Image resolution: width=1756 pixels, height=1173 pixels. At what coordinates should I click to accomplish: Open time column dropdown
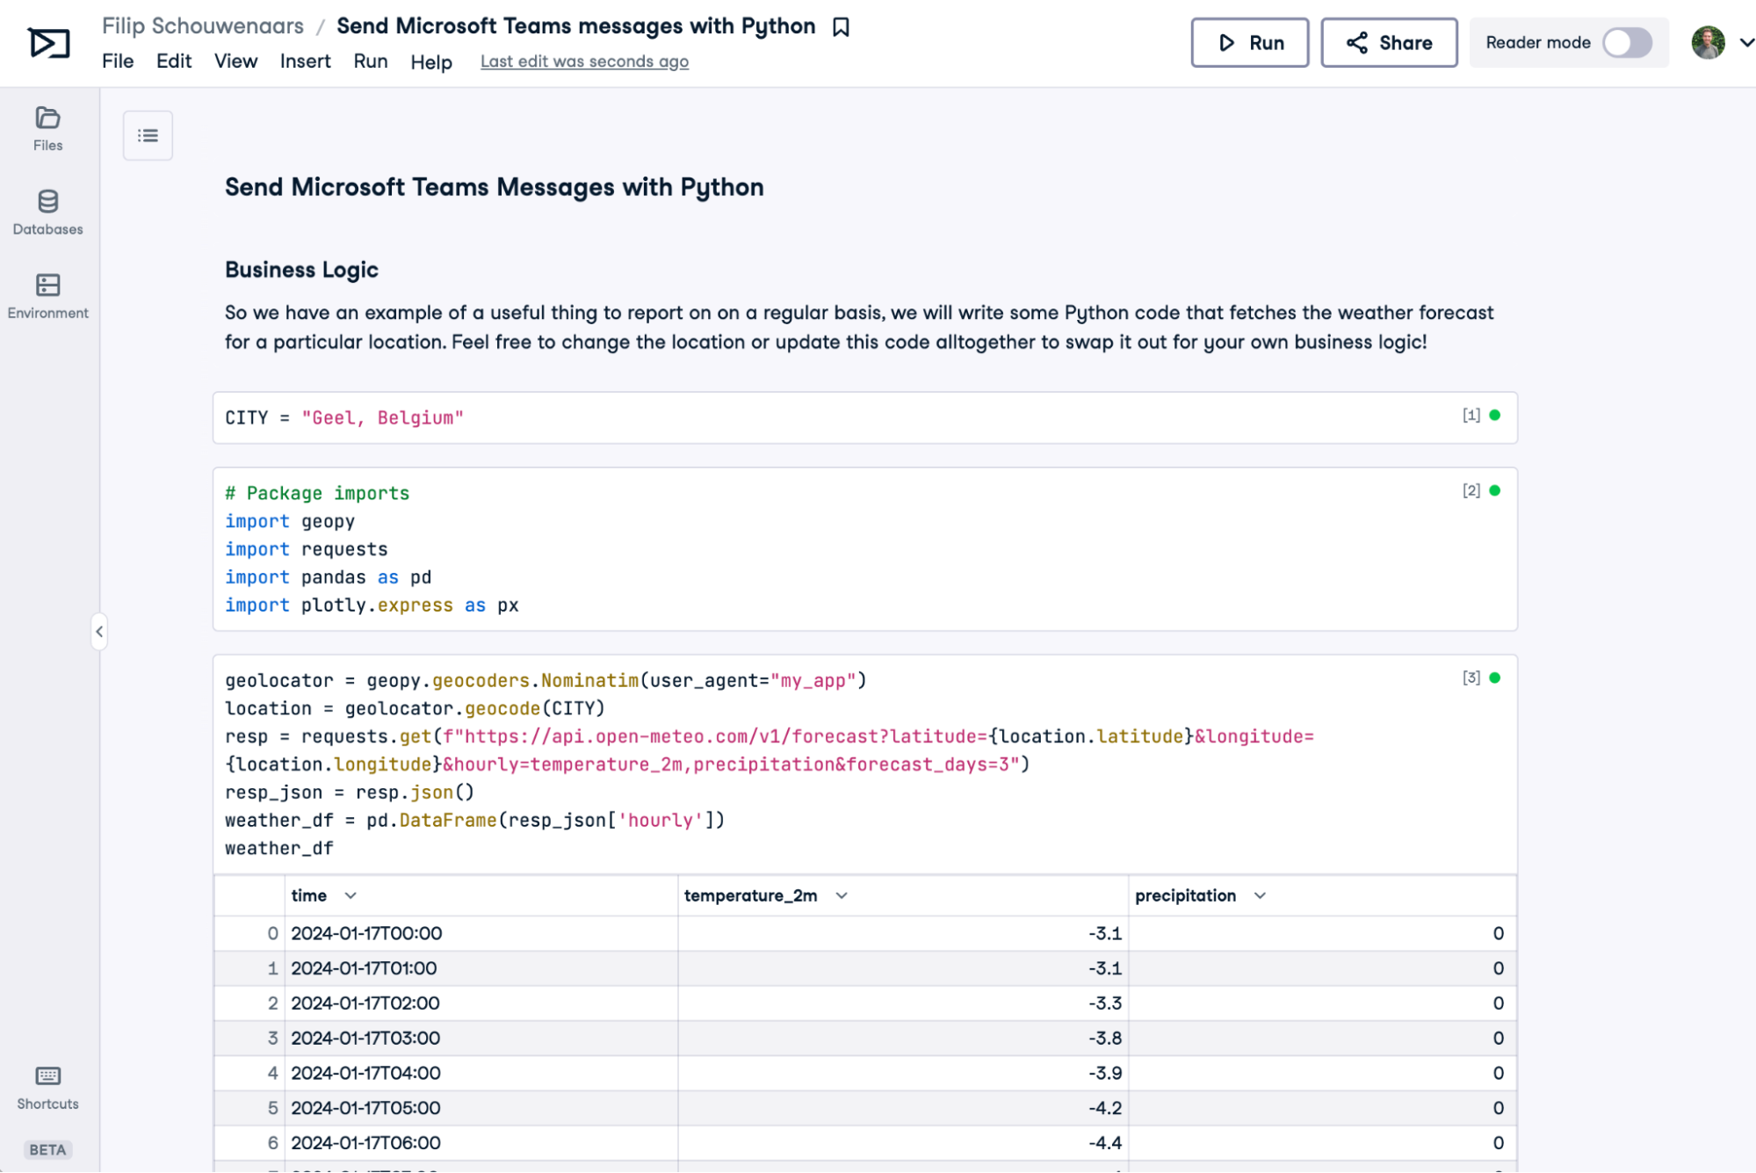(x=350, y=895)
